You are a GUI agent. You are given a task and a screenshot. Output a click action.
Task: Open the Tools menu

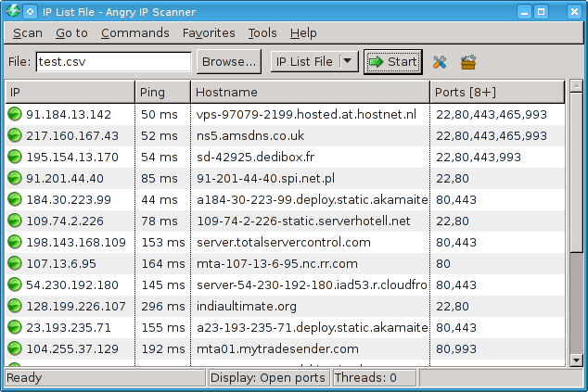(x=262, y=33)
